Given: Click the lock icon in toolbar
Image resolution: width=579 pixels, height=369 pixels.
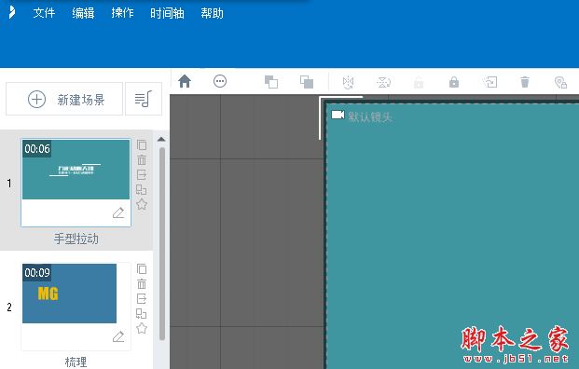Looking at the screenshot, I should (x=454, y=82).
